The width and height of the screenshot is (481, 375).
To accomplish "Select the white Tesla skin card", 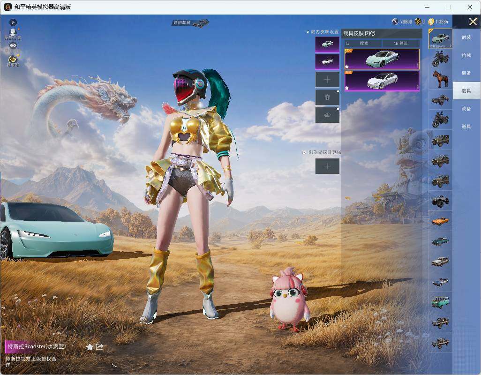I will (382, 81).
